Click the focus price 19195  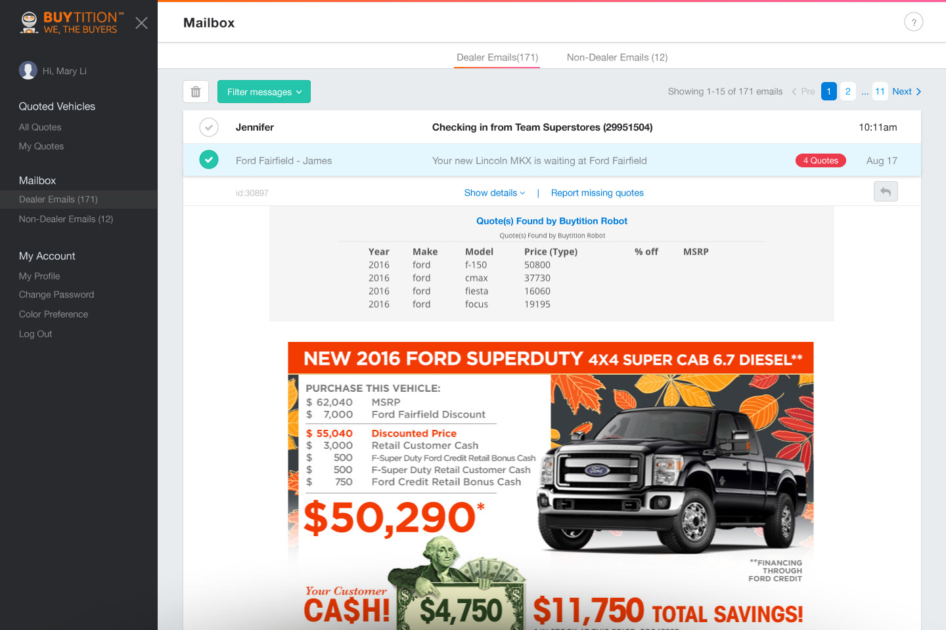[537, 304]
